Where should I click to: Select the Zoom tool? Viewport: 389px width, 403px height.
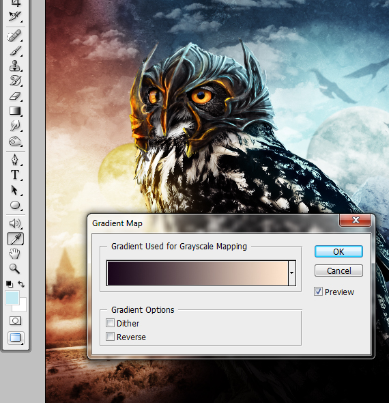(15, 268)
